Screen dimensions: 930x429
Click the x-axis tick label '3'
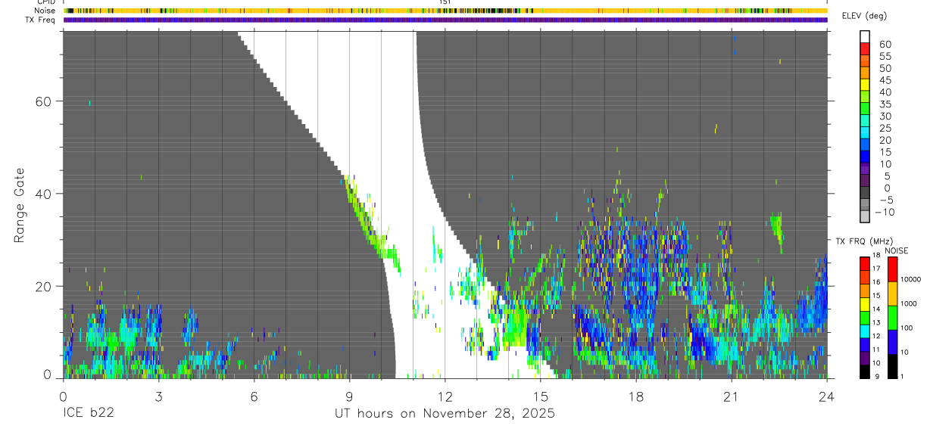pyautogui.click(x=158, y=396)
